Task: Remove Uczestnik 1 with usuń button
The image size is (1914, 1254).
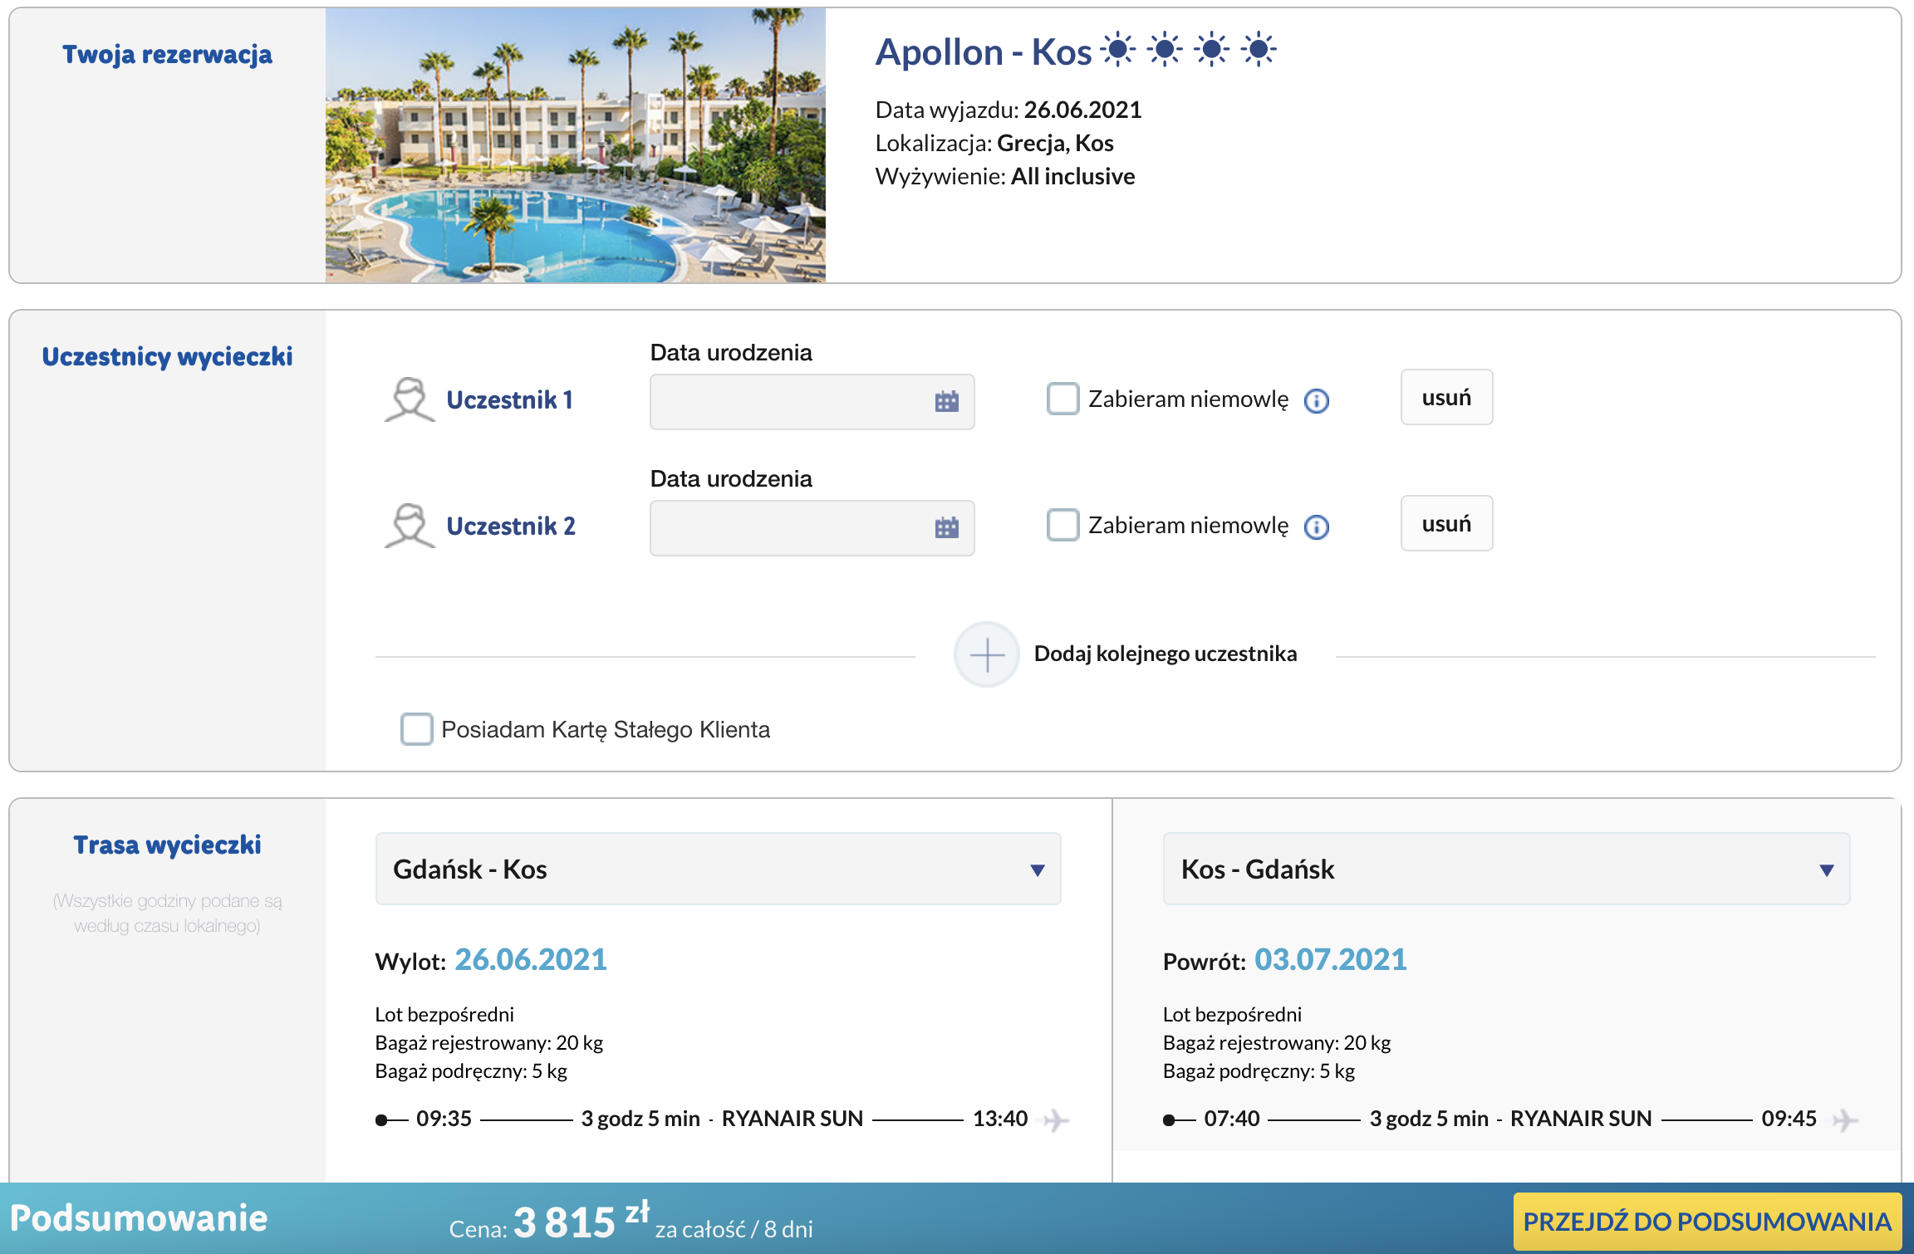Action: 1445,398
